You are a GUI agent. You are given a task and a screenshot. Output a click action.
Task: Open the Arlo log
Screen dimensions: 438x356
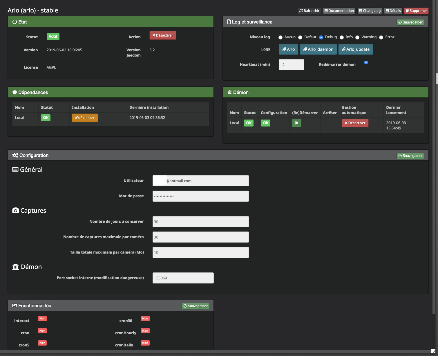289,49
